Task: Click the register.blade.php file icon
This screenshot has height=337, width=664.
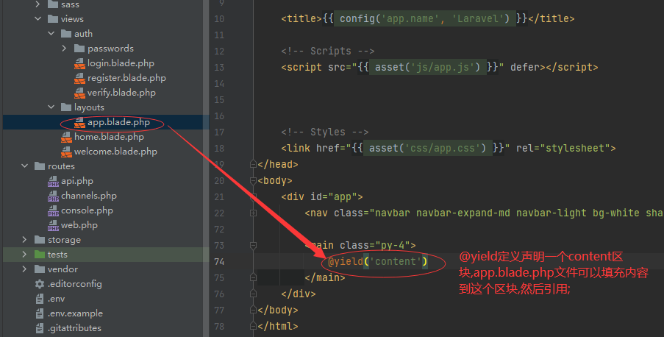Action: [x=79, y=78]
